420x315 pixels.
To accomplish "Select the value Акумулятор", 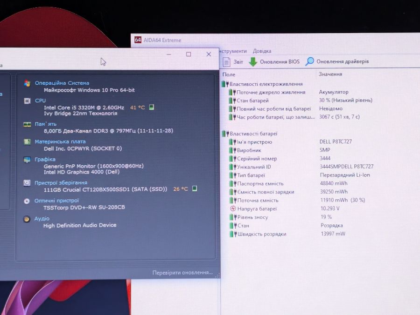I will coord(334,92).
